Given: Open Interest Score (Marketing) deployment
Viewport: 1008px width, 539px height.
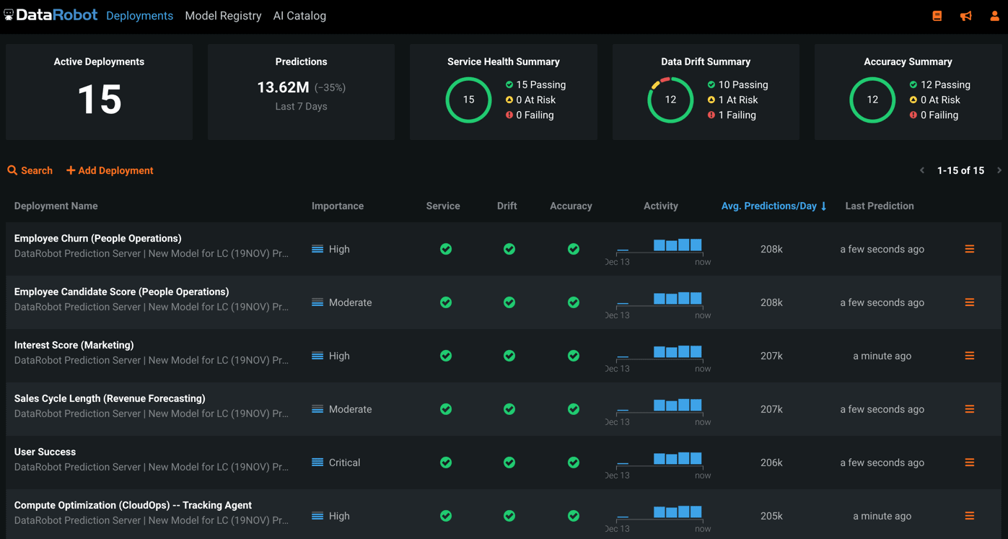Looking at the screenshot, I should coord(74,345).
